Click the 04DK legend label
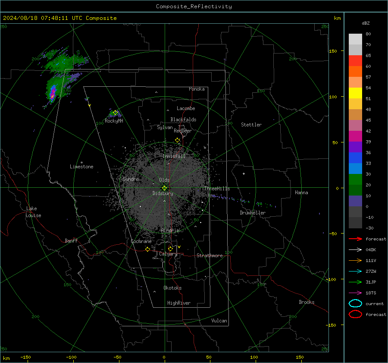 coord(371,250)
